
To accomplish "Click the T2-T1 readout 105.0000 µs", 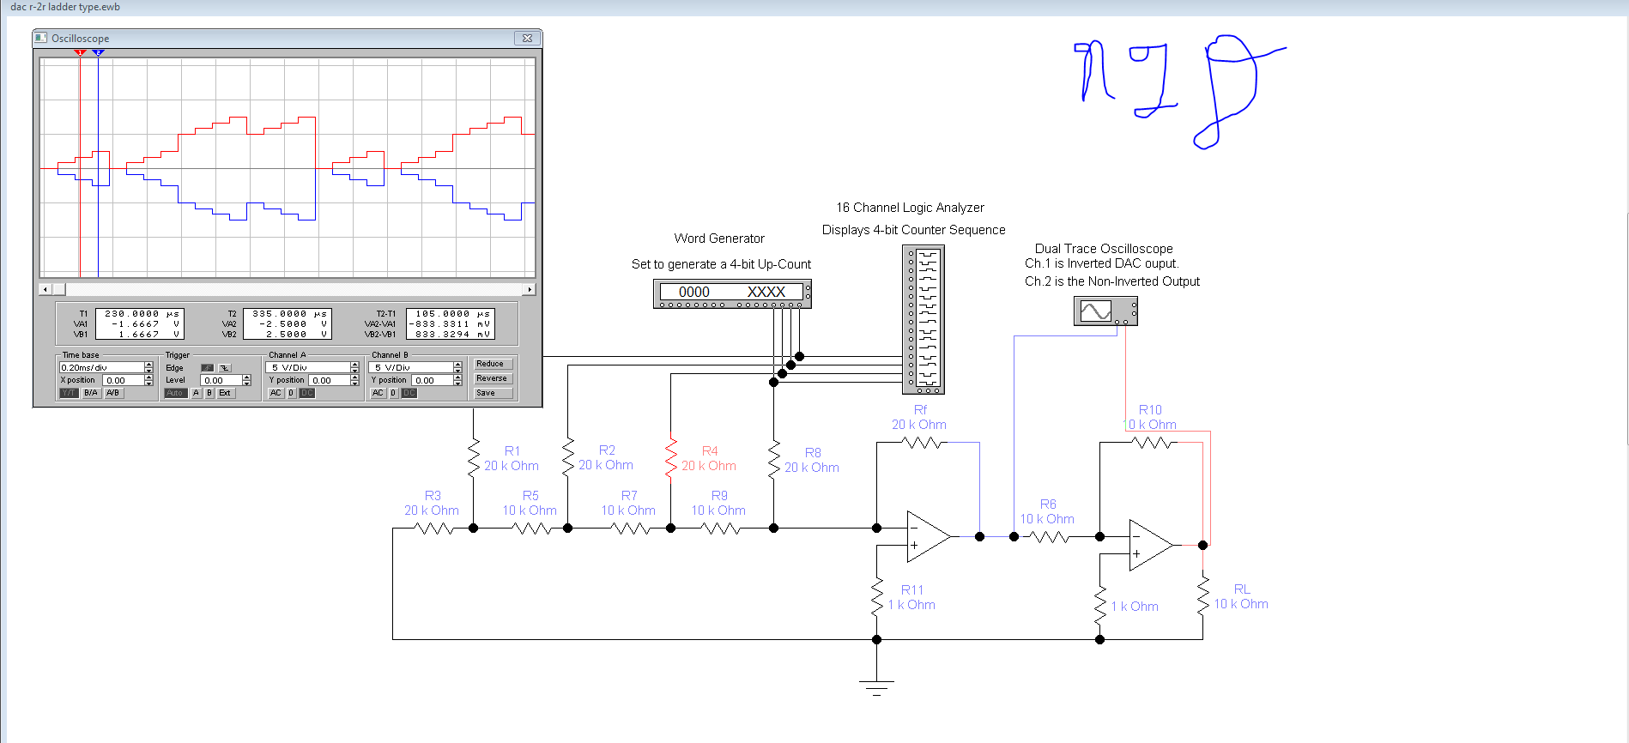I will click(451, 313).
